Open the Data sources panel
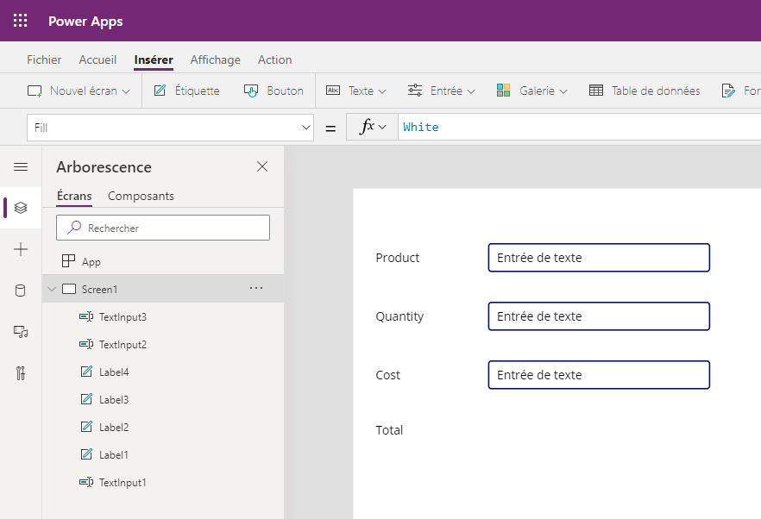This screenshot has width=761, height=519. pos(19,291)
